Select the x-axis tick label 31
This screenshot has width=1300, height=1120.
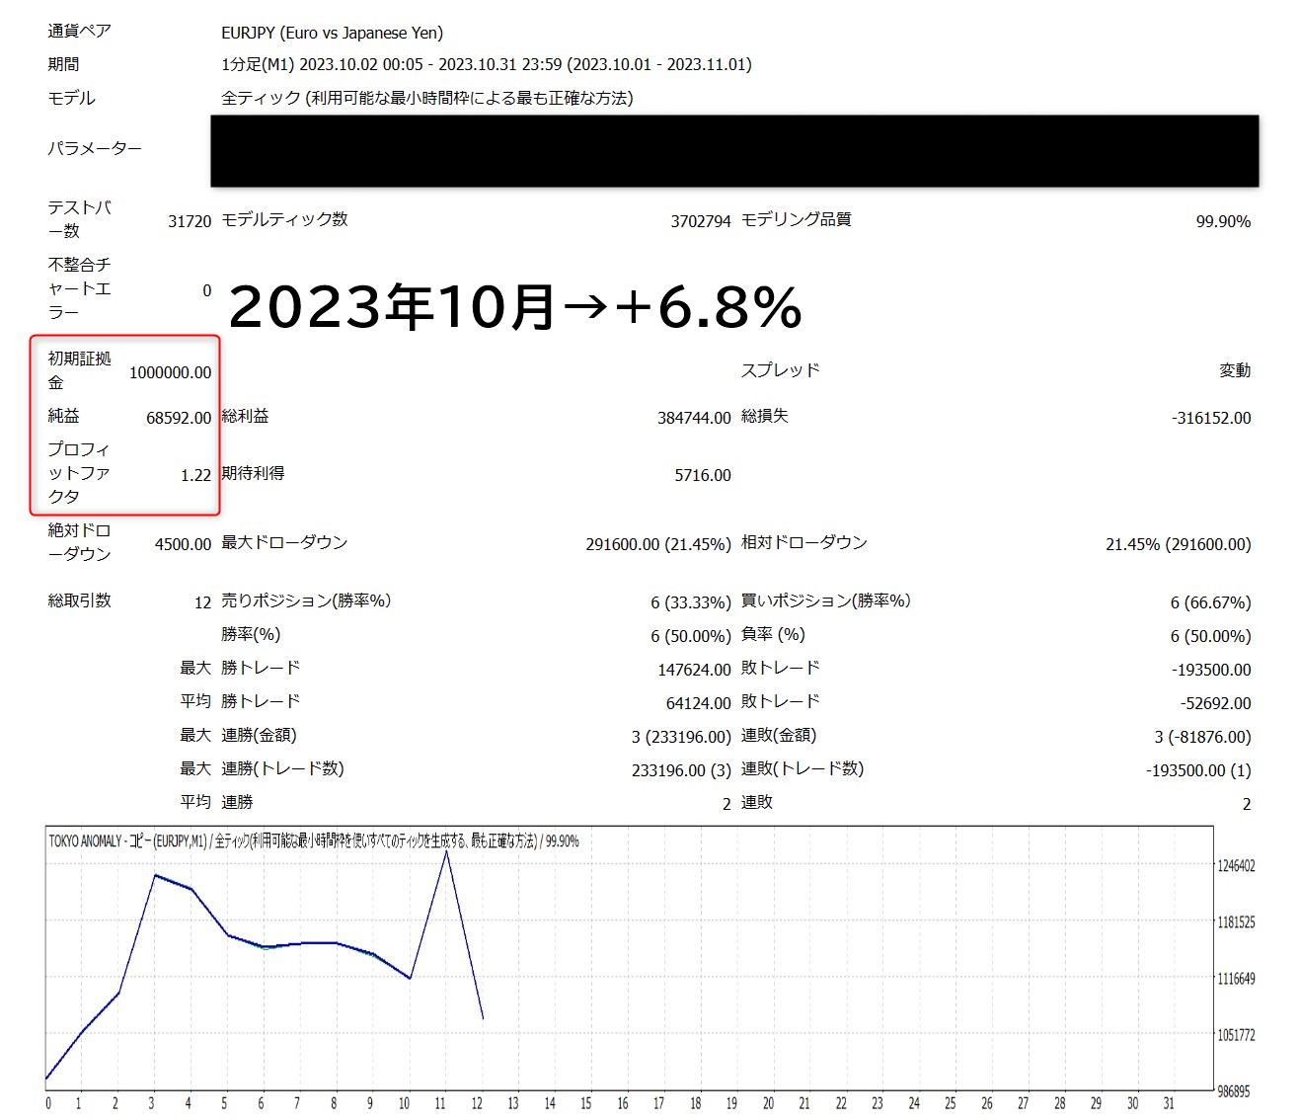click(1169, 1103)
